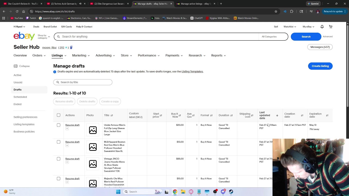Go to Active listings in sidebar
The width and height of the screenshot is (349, 196).
tap(17, 75)
